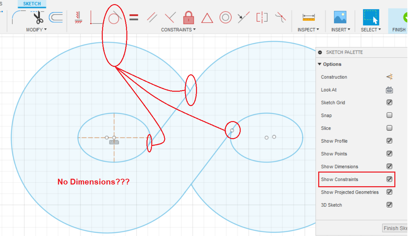The width and height of the screenshot is (408, 236).
Task: Apply the Horizontal/Vertical constraint
Action: click(78, 17)
